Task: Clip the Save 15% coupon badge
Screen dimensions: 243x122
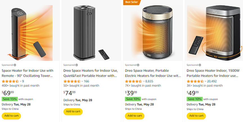Action: point(10,99)
